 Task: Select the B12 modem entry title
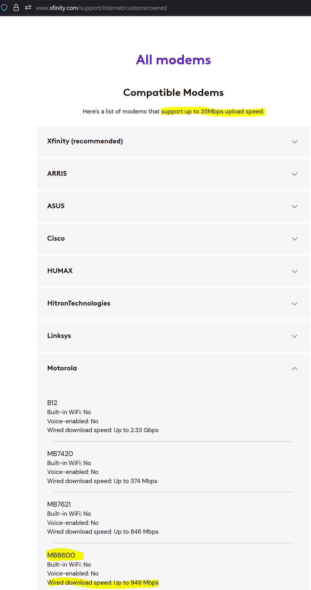coord(52,403)
